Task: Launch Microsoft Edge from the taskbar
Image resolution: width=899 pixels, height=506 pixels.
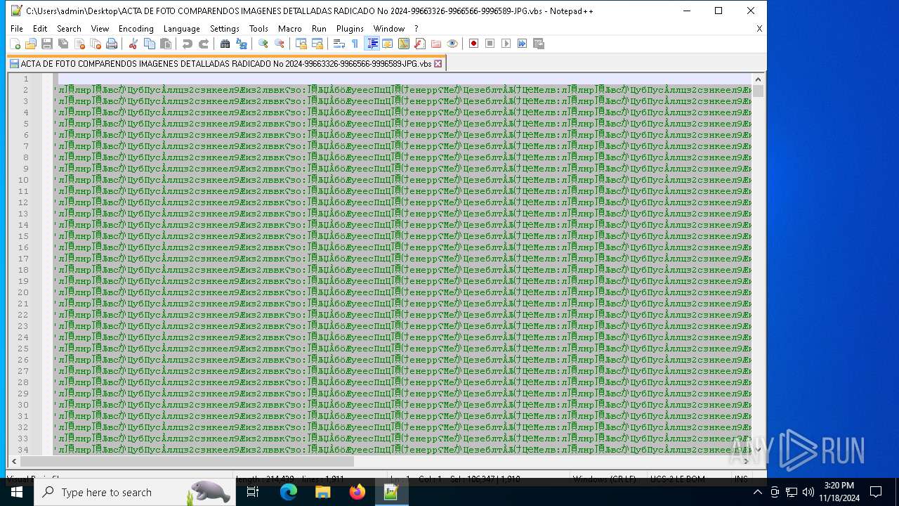Action: click(289, 492)
